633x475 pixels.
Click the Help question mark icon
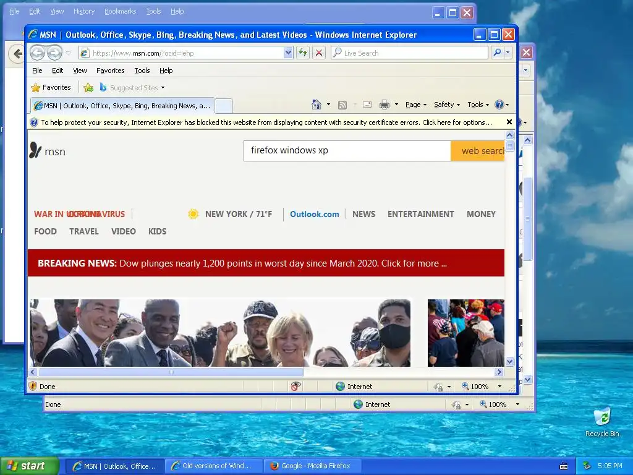coord(499,105)
